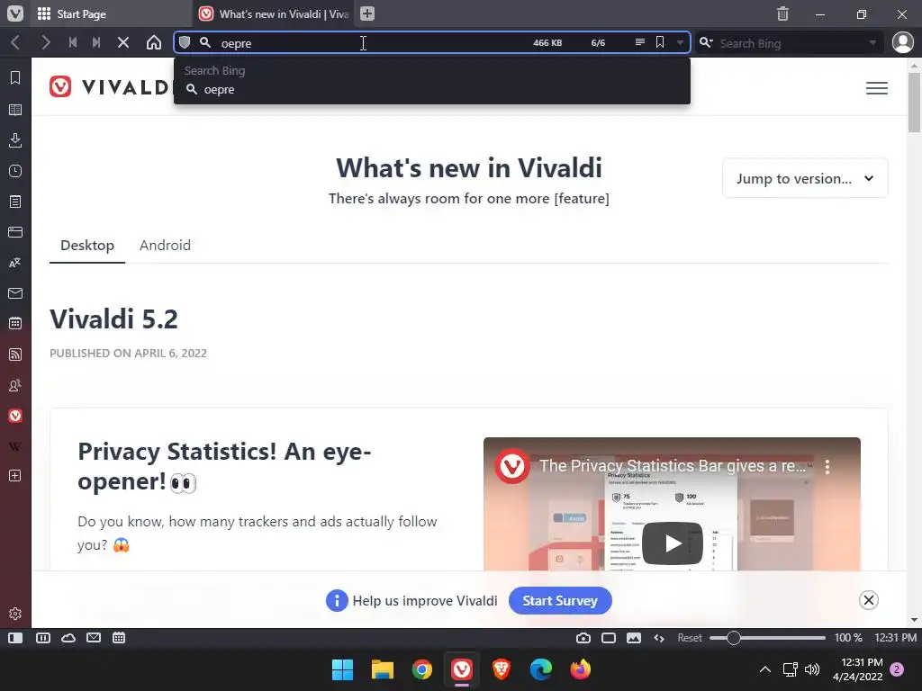Open the Translate panel
This screenshot has height=691, width=922.
[15, 263]
